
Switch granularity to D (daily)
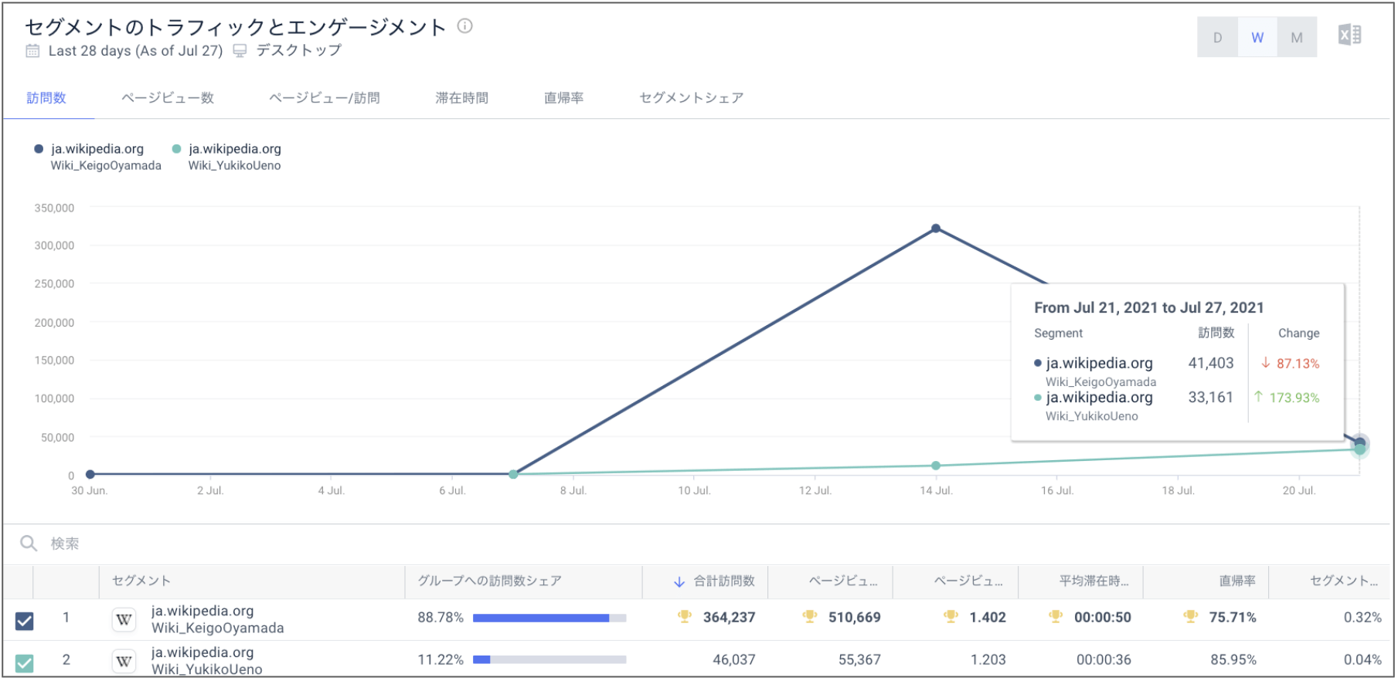[x=1217, y=37]
